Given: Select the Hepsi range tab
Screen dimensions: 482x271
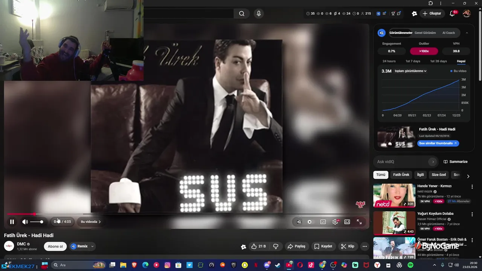Looking at the screenshot, I should [x=461, y=61].
